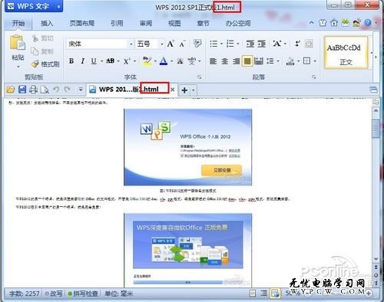The height and width of the screenshot is (302, 384).
Task: Open the font color dropdown arrow
Action: 171,61
